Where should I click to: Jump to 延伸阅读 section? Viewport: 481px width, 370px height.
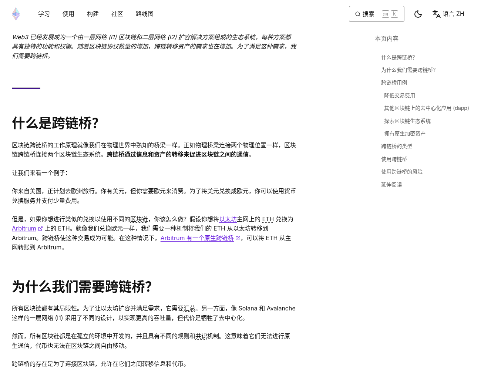point(391,185)
